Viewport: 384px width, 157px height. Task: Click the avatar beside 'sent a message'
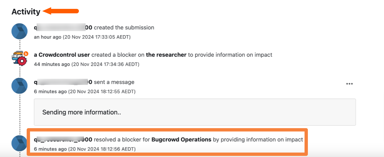(19, 86)
